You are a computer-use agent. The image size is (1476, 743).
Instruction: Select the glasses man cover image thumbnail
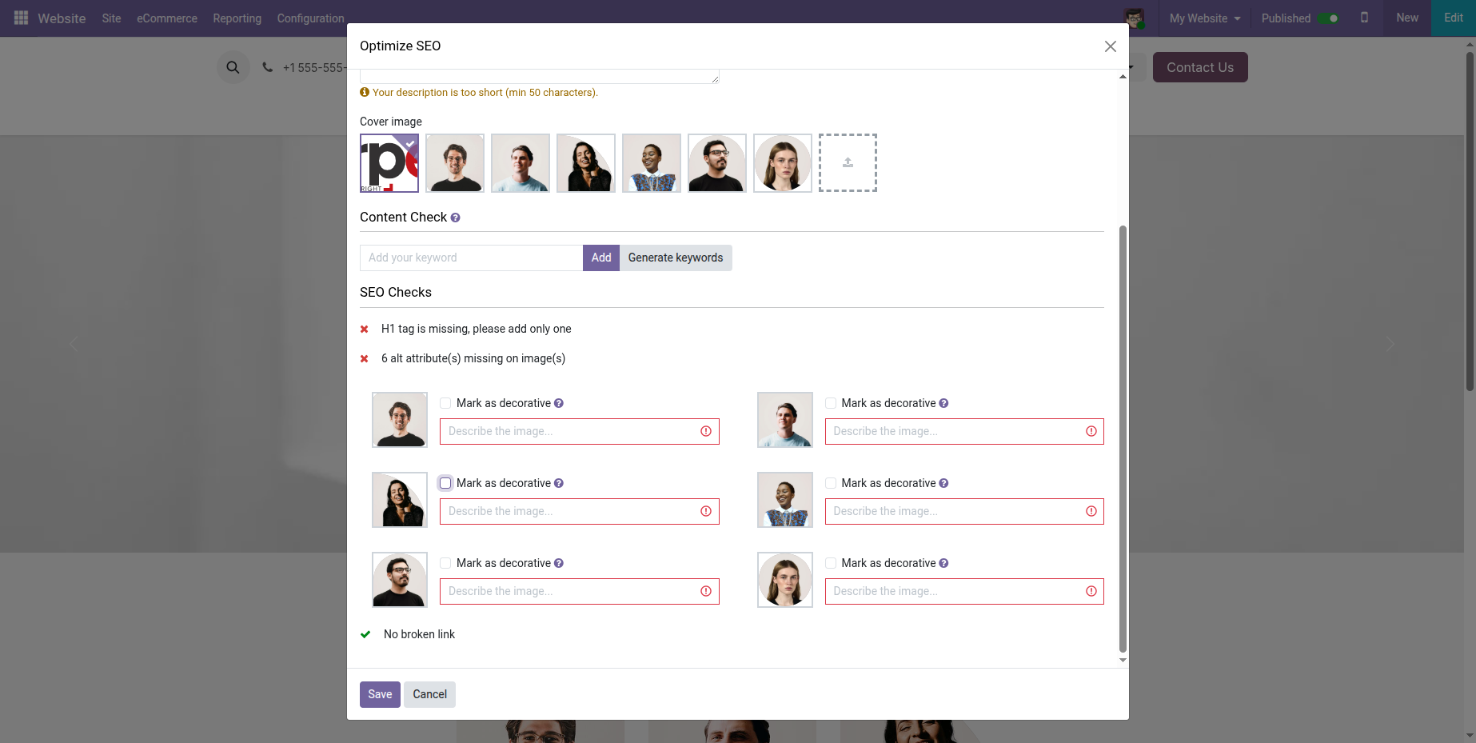click(x=717, y=163)
